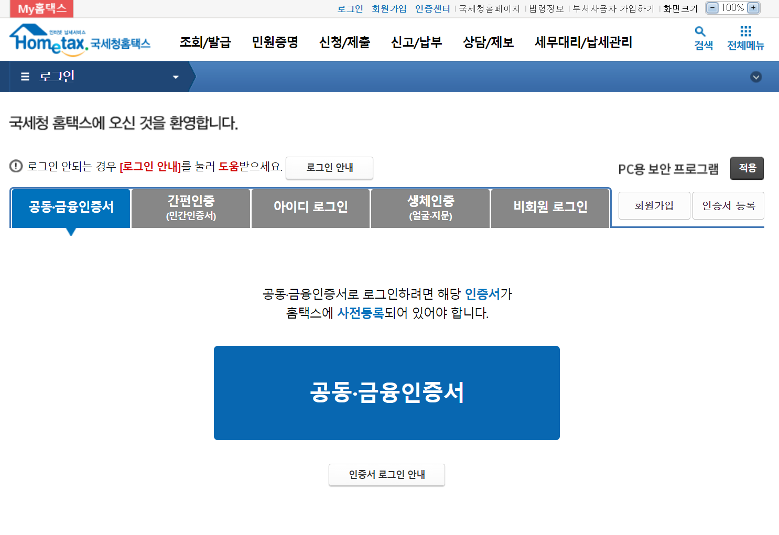Image resolution: width=779 pixels, height=535 pixels.
Task: Switch to 비회원 로그인 tab
Action: tap(550, 208)
